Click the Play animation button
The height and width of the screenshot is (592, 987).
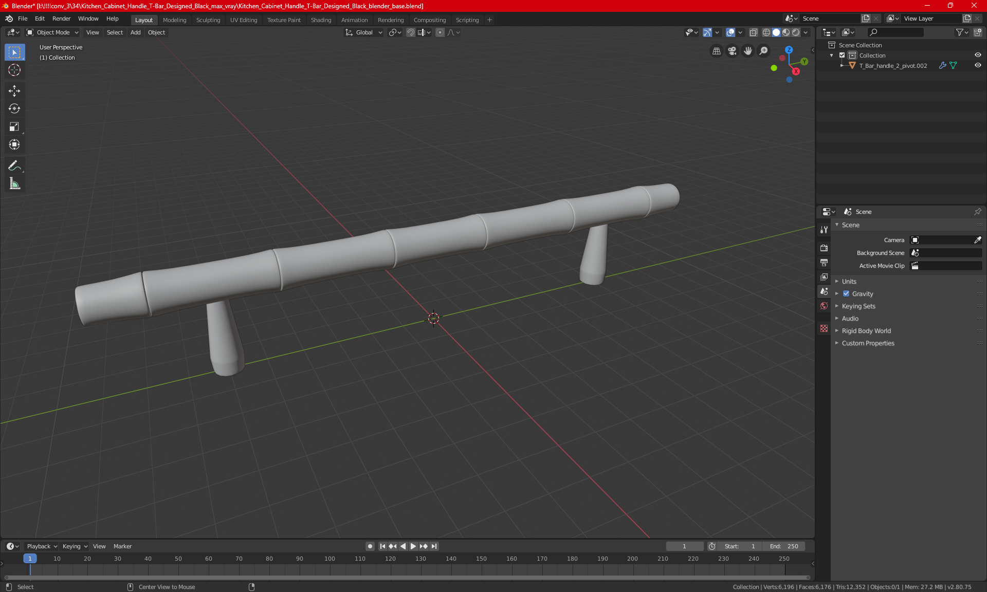pyautogui.click(x=413, y=546)
